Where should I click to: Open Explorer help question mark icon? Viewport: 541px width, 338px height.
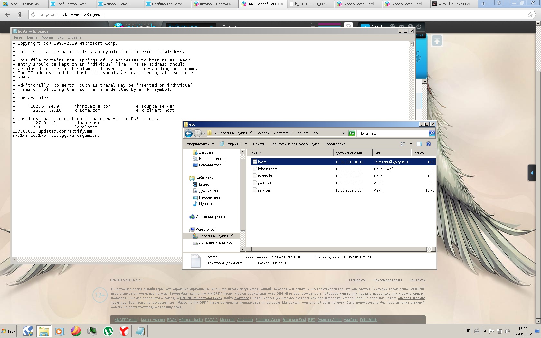point(429,144)
